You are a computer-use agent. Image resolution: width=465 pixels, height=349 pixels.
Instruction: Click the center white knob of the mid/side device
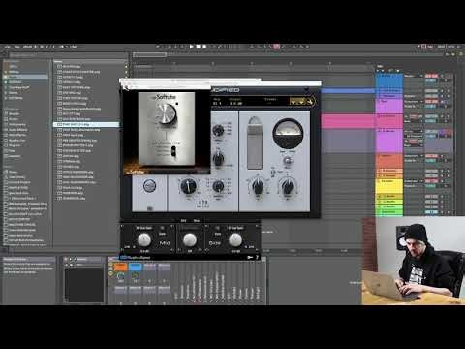coord(190,239)
